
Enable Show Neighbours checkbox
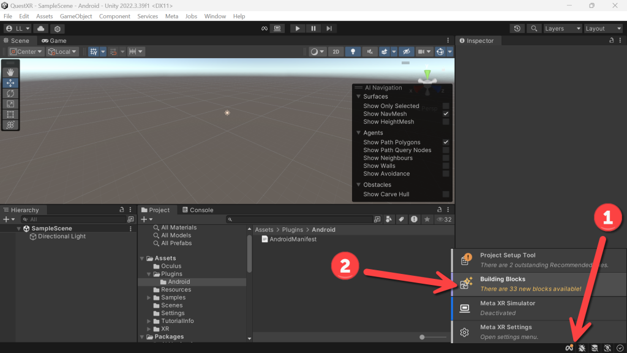pyautogui.click(x=446, y=158)
